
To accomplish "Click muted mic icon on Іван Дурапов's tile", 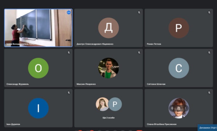I will point(69,93).
